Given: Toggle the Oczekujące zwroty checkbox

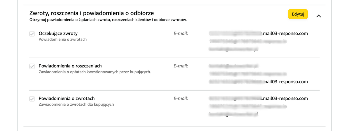Looking at the screenshot, I should point(32,34).
